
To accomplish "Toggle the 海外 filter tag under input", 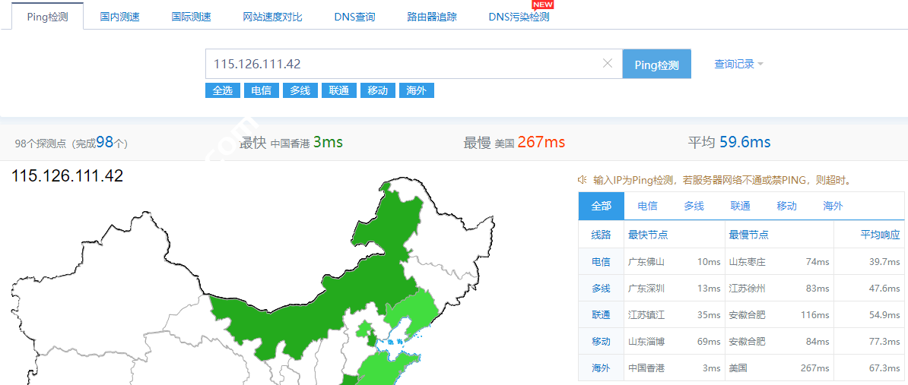I will coord(417,91).
